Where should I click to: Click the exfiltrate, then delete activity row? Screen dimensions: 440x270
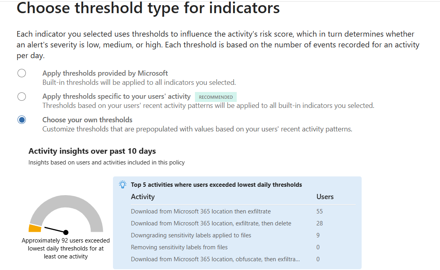click(243, 223)
